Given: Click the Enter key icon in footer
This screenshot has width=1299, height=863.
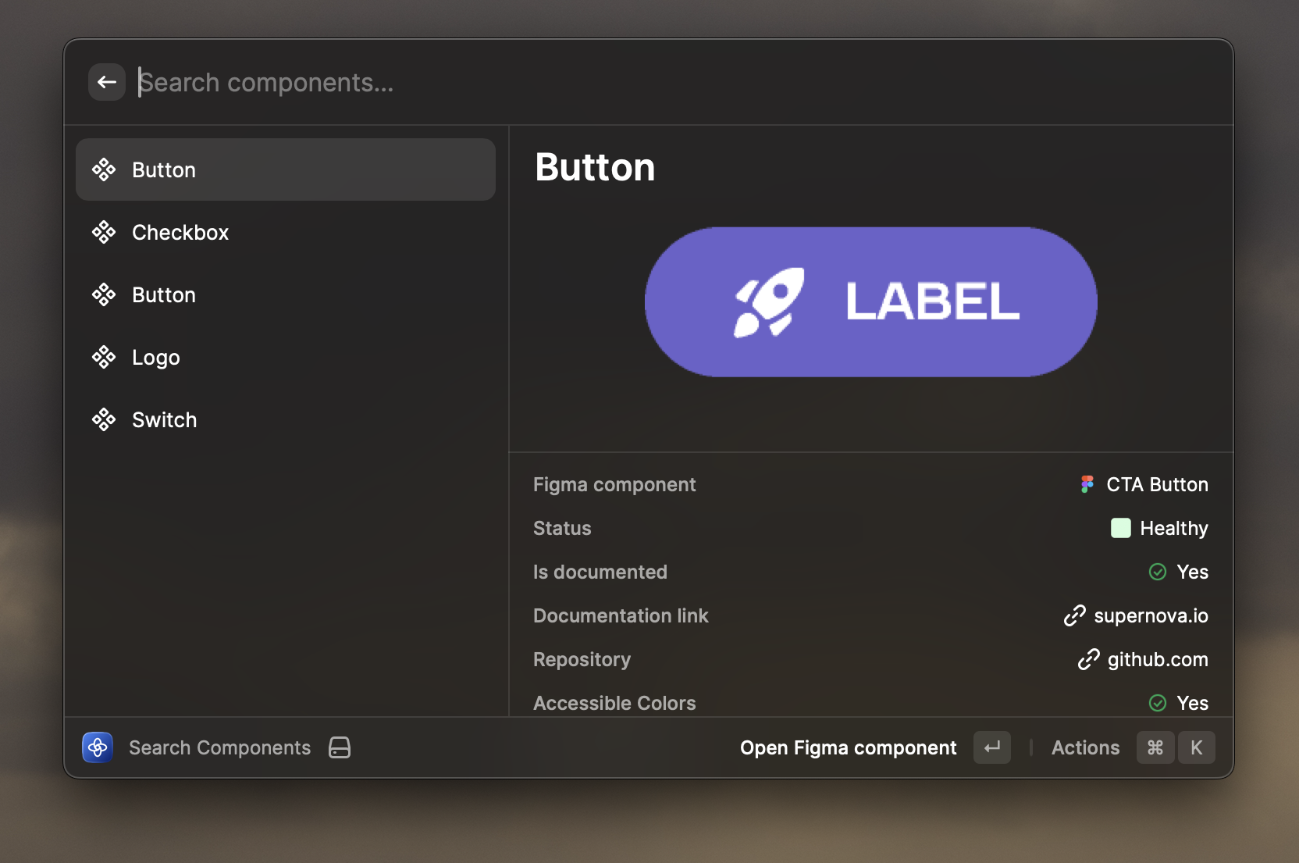Looking at the screenshot, I should (x=991, y=747).
